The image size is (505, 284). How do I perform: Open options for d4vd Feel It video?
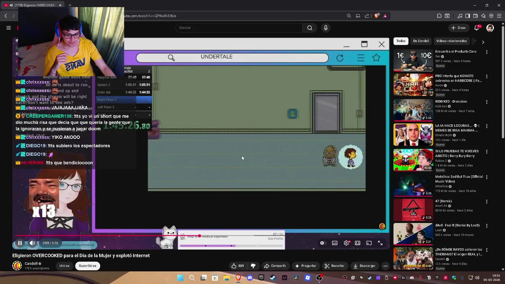click(x=486, y=226)
